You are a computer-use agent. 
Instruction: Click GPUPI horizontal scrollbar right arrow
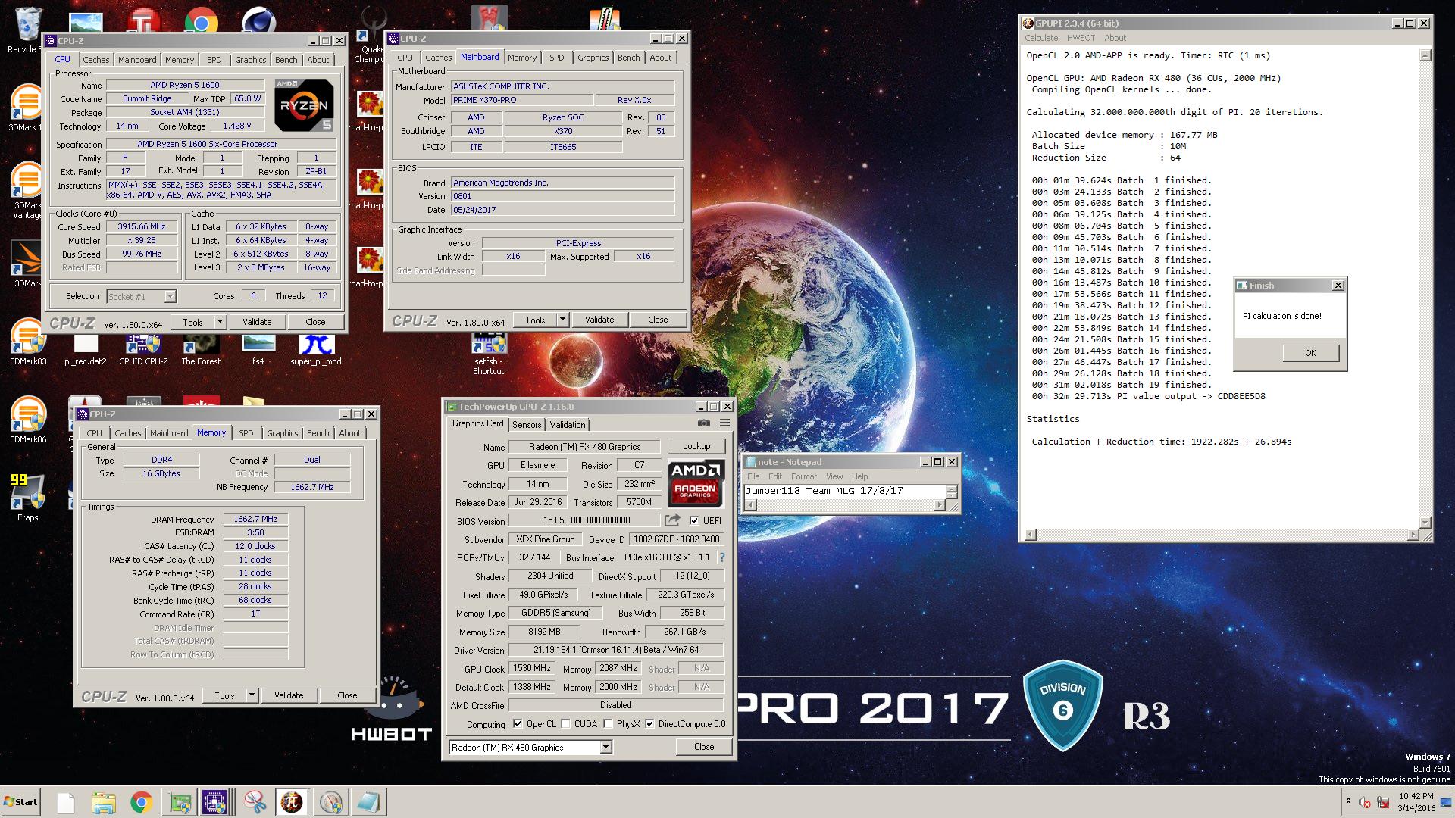pos(1413,535)
